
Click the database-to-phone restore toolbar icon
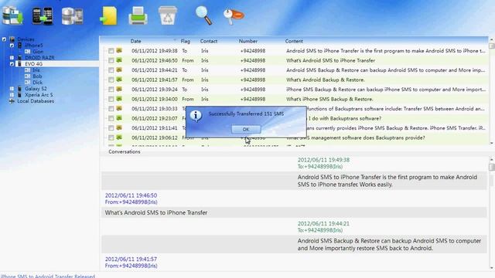point(72,16)
